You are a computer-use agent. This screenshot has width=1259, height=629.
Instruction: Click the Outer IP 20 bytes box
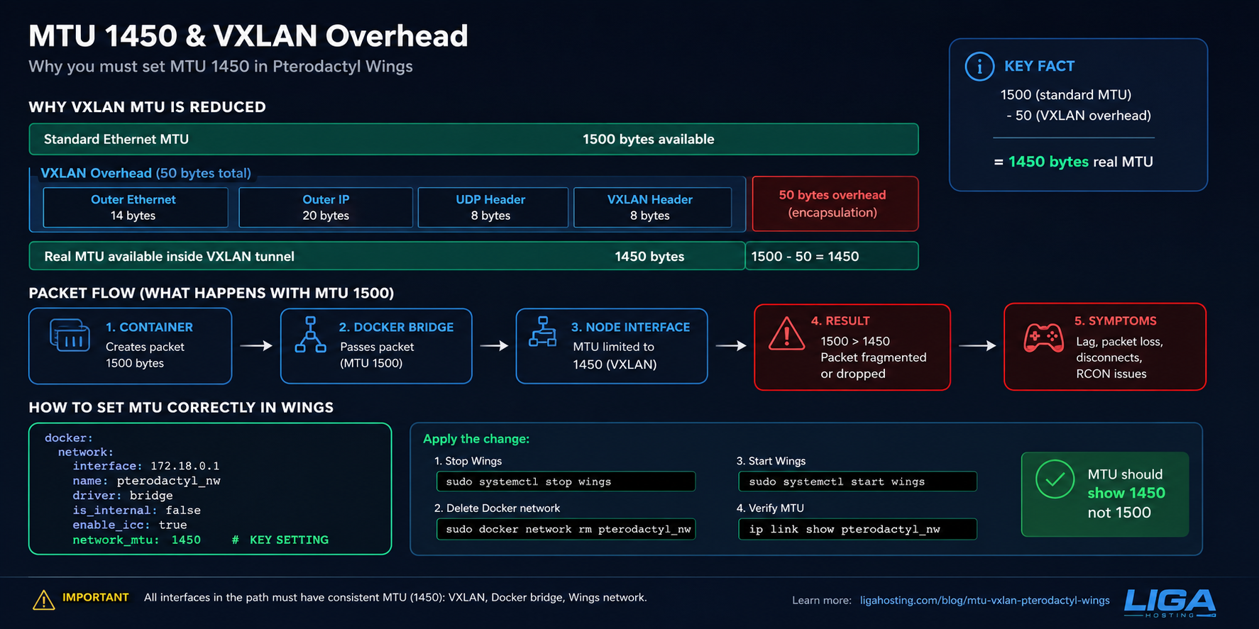tap(326, 208)
